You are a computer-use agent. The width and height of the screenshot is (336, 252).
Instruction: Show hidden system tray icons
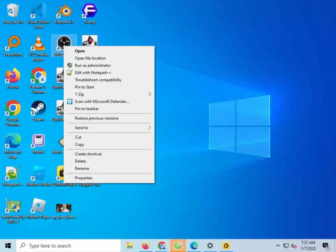pyautogui.click(x=278, y=245)
